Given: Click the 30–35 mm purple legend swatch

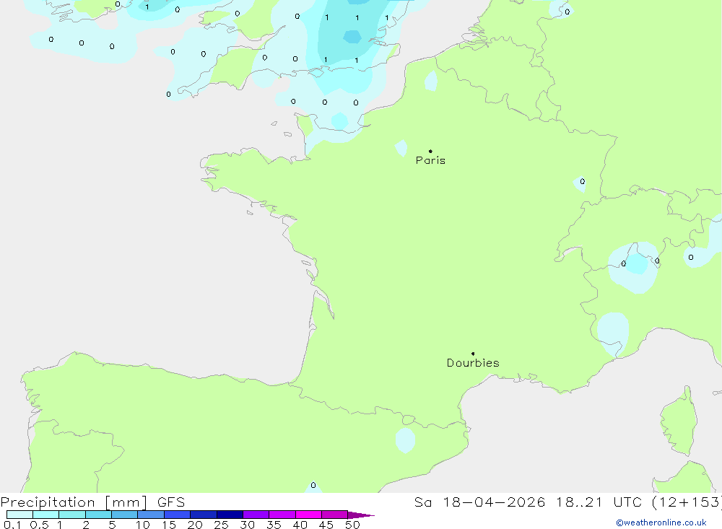Looking at the screenshot, I should coord(256,515).
